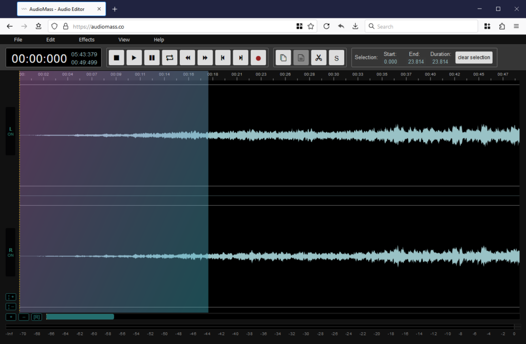Viewport: 526px width, 344px height.
Task: Jump to the start of track
Action: 223,57
